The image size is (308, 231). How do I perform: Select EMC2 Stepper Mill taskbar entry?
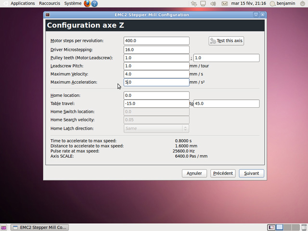pyautogui.click(x=39, y=227)
